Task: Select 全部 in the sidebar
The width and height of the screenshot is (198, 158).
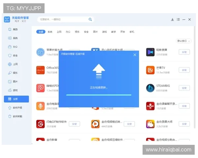Action: 16,99
